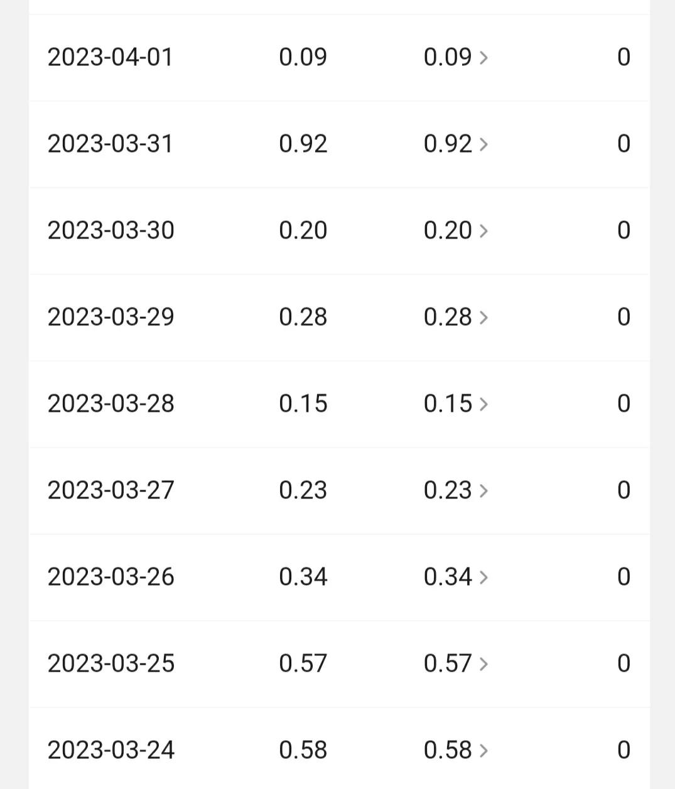Choose the 2023-03-28 date row
The width and height of the screenshot is (675, 789).
111,404
